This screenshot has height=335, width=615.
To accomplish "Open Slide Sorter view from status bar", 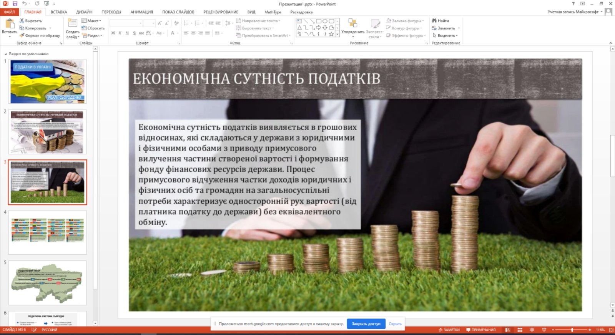I will click(520, 330).
